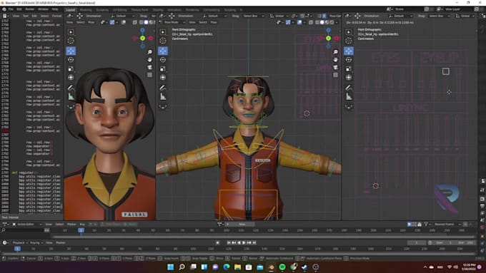This screenshot has height=273, width=486.
Task: Open File Explorer from the taskbar
Action: (237, 267)
